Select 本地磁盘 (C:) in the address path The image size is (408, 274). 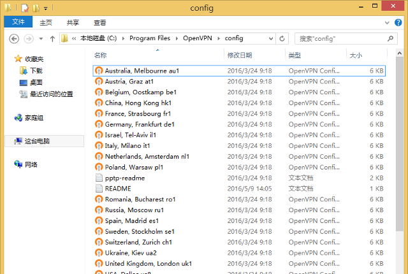[x=98, y=38]
